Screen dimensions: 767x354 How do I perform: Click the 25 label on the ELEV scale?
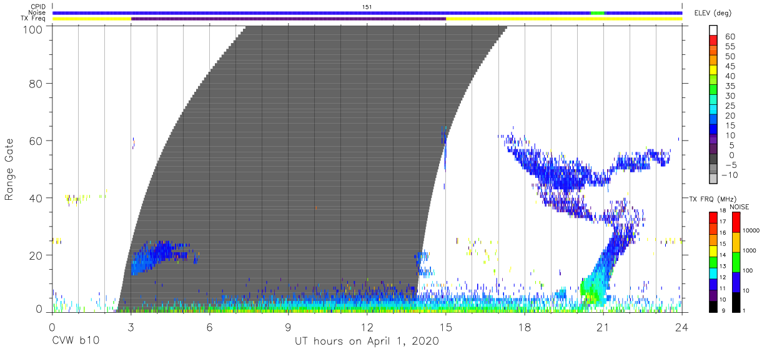click(x=730, y=106)
